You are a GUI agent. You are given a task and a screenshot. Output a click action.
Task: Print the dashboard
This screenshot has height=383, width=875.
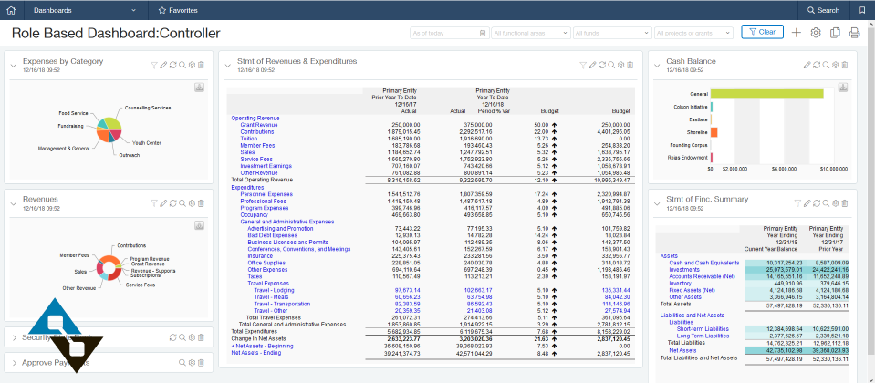[x=854, y=33]
